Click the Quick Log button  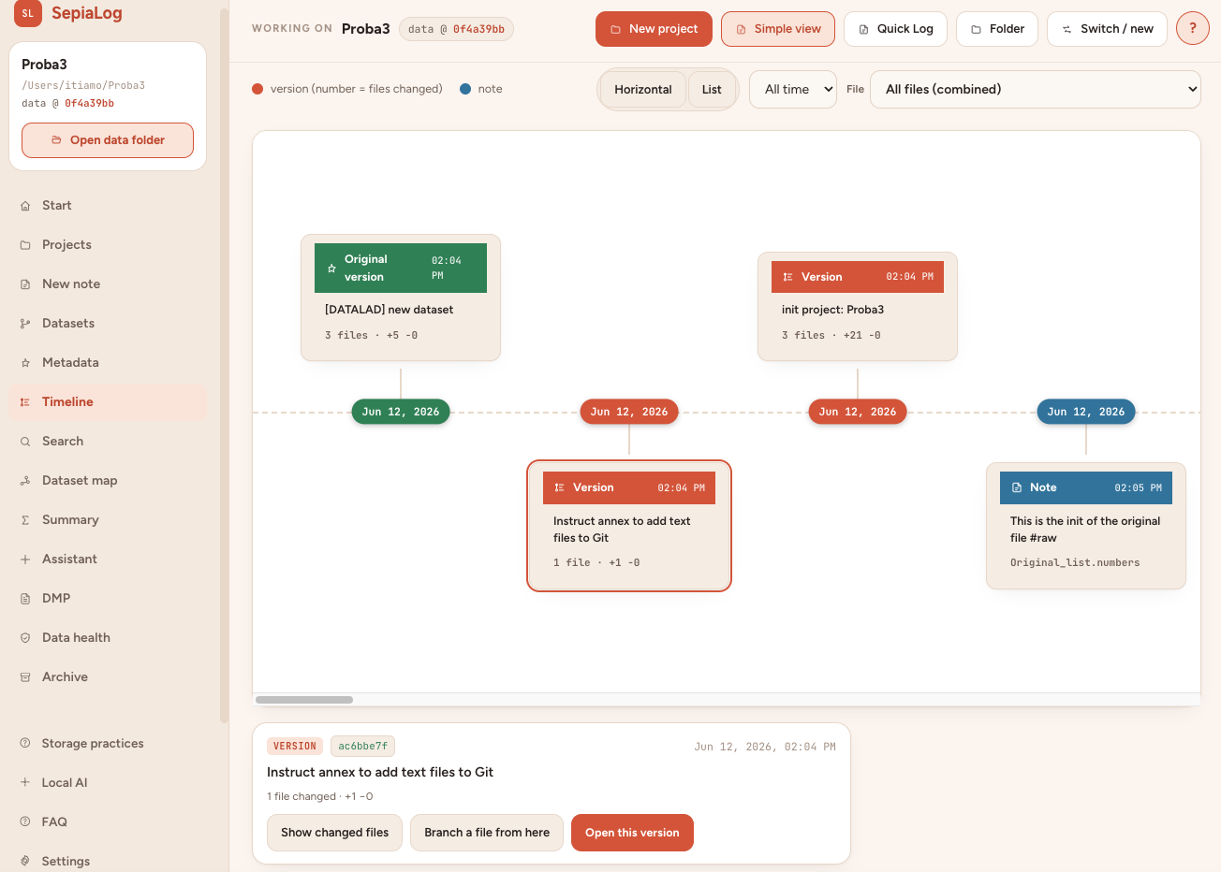click(x=895, y=29)
